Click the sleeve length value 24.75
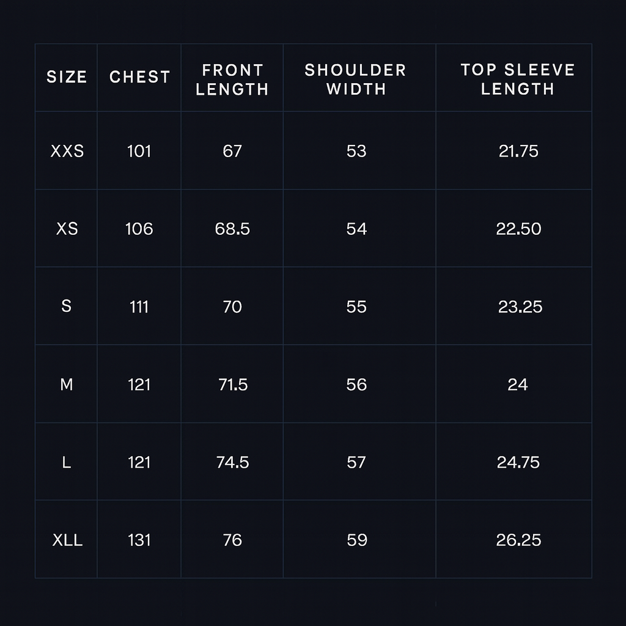626x626 pixels. (x=518, y=462)
